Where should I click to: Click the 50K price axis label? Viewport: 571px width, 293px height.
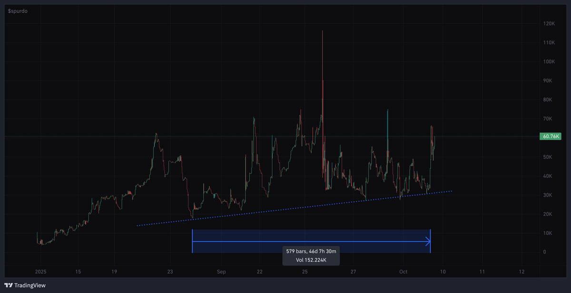point(549,157)
